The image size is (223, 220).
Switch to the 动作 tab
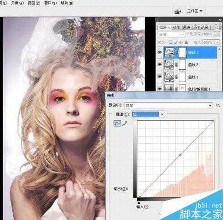(x=176, y=27)
